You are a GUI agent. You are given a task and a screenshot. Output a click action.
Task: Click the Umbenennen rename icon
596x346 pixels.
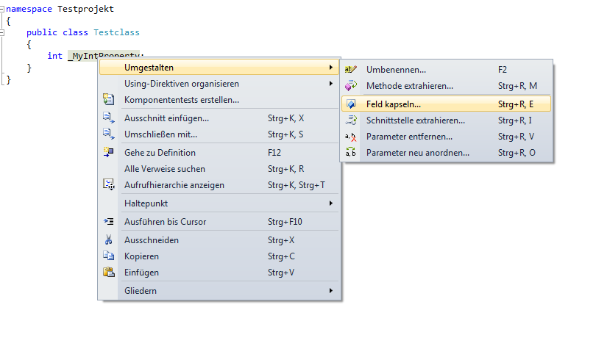coord(351,70)
